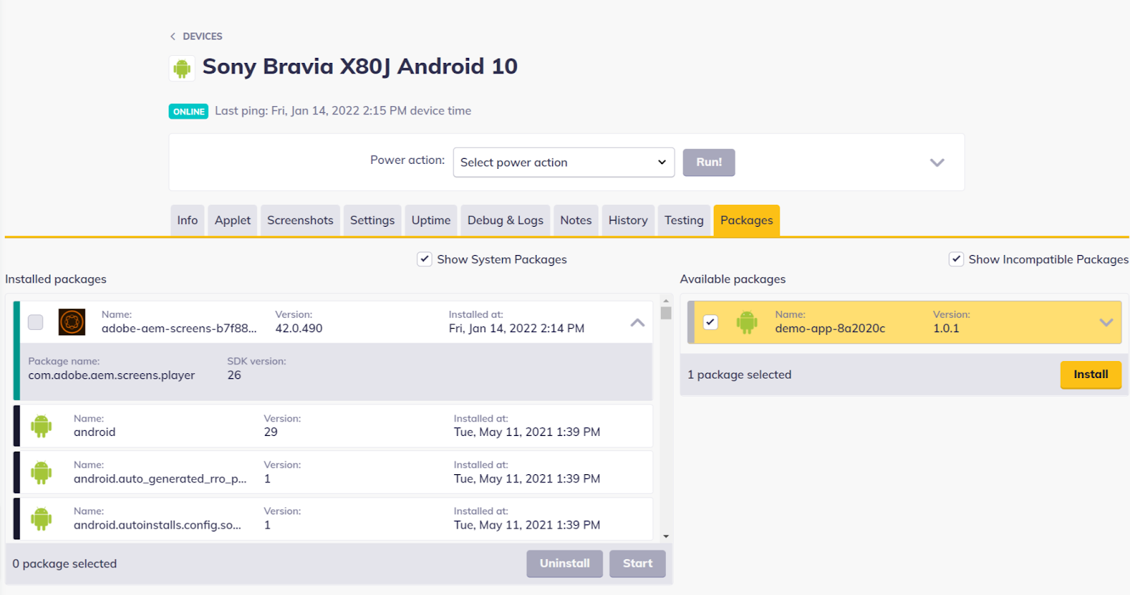Expand the demo-app-8a2020c package details
1130x595 pixels.
[1105, 322]
